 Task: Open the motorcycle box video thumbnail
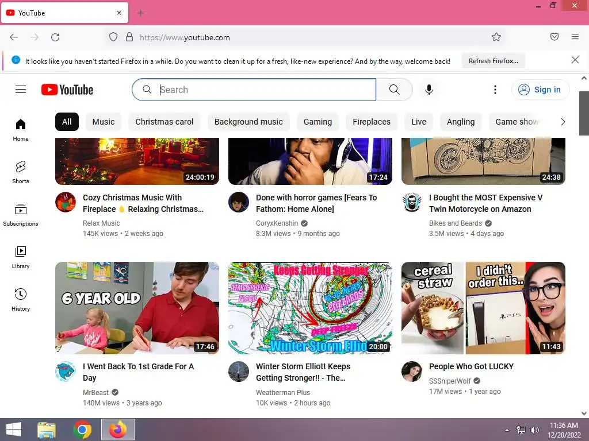pyautogui.click(x=483, y=161)
